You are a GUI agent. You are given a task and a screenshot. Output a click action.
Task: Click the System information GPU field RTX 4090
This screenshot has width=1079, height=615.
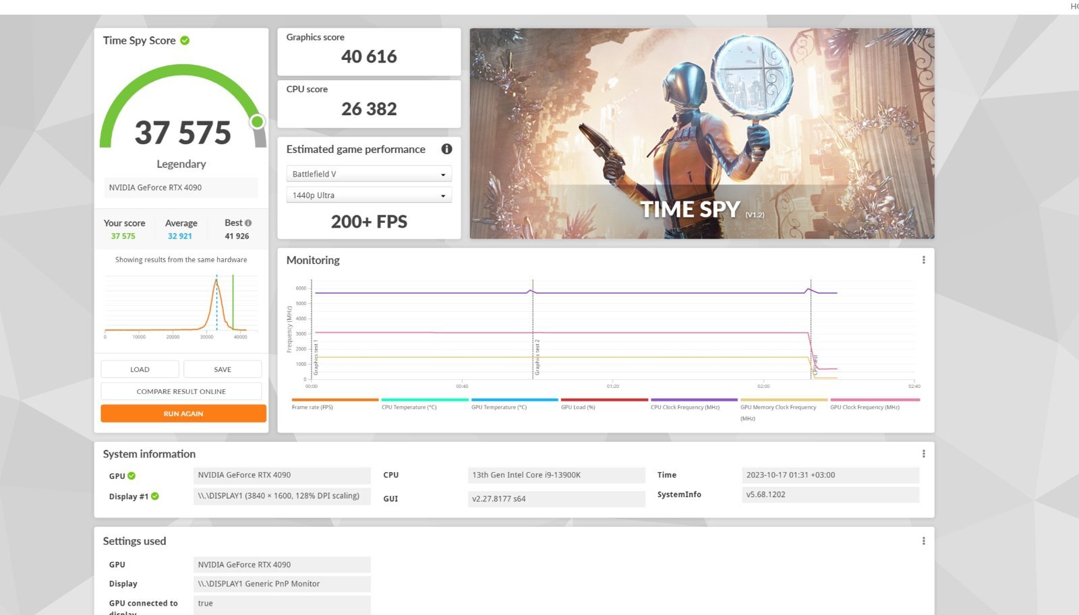coord(282,475)
